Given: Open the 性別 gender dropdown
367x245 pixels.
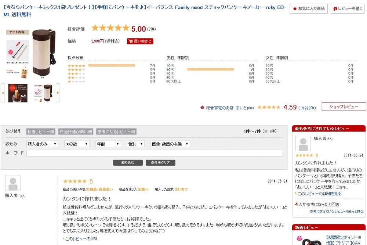Looking at the screenshot, I should (x=136, y=144).
